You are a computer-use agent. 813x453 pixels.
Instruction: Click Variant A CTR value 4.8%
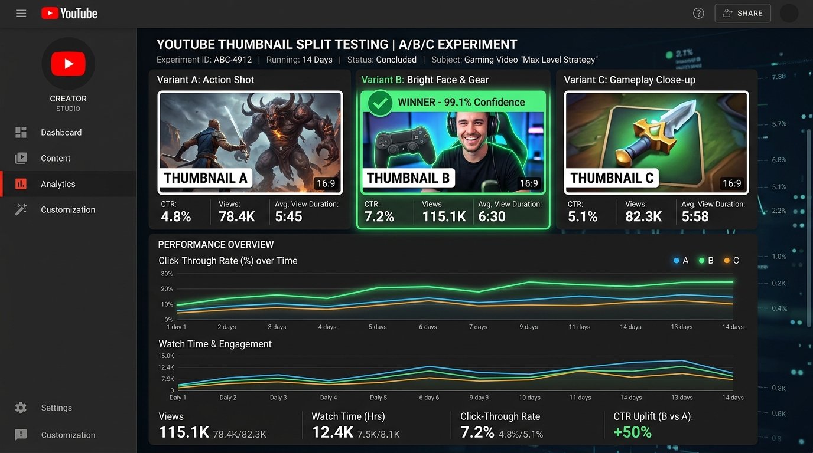(x=176, y=216)
